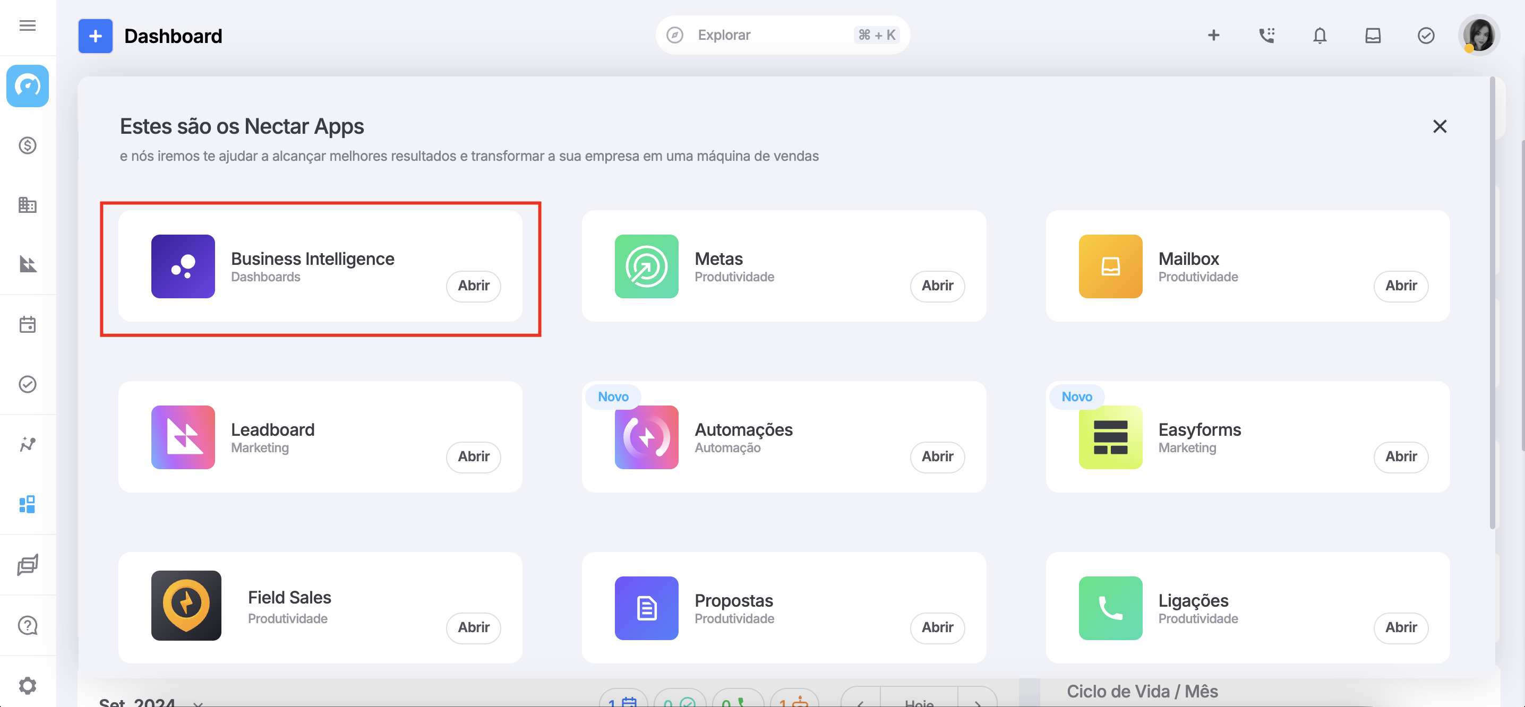Open Leadboard with its Abrir button
The image size is (1525, 707).
tap(474, 458)
